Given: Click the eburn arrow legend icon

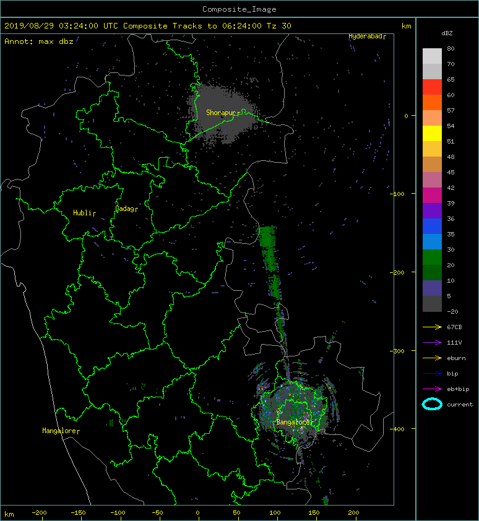Looking at the screenshot, I should [432, 358].
